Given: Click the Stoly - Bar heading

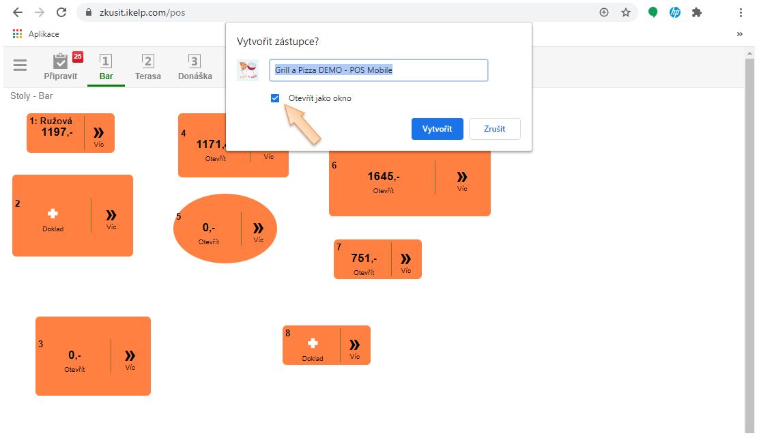Looking at the screenshot, I should tap(31, 96).
